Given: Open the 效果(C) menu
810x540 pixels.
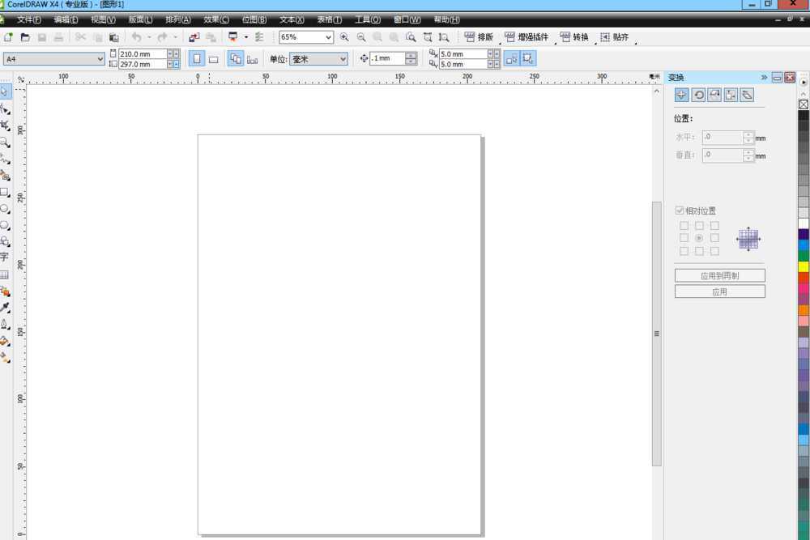Looking at the screenshot, I should 215,19.
